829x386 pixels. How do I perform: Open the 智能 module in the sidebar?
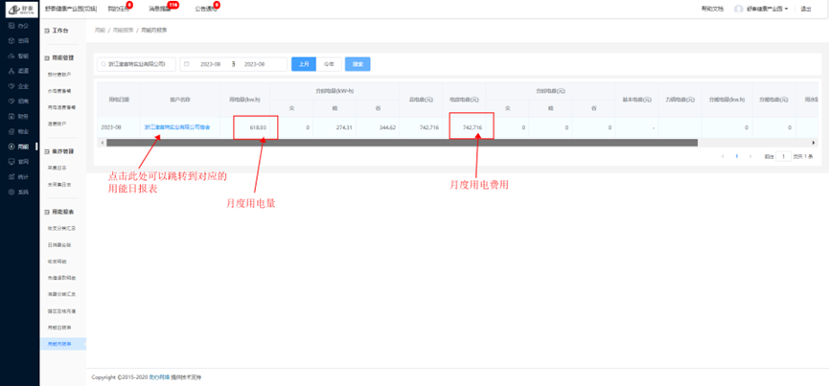[19, 56]
